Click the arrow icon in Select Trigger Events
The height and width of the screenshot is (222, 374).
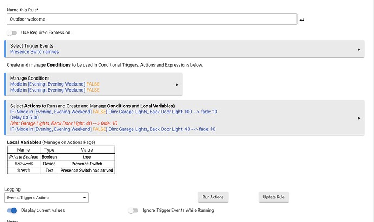(x=359, y=49)
